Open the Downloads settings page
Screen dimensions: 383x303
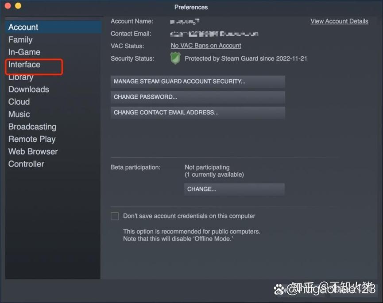pyautogui.click(x=29, y=89)
